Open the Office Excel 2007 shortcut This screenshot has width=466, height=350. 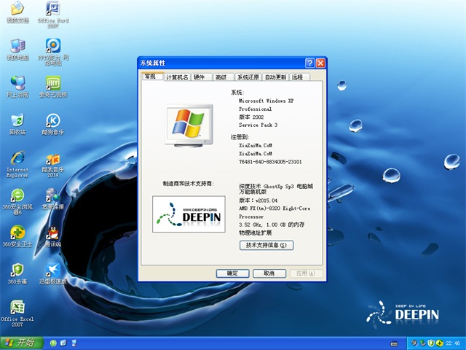tap(17, 308)
